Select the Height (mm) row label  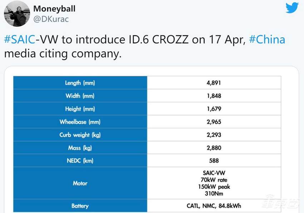click(x=80, y=109)
